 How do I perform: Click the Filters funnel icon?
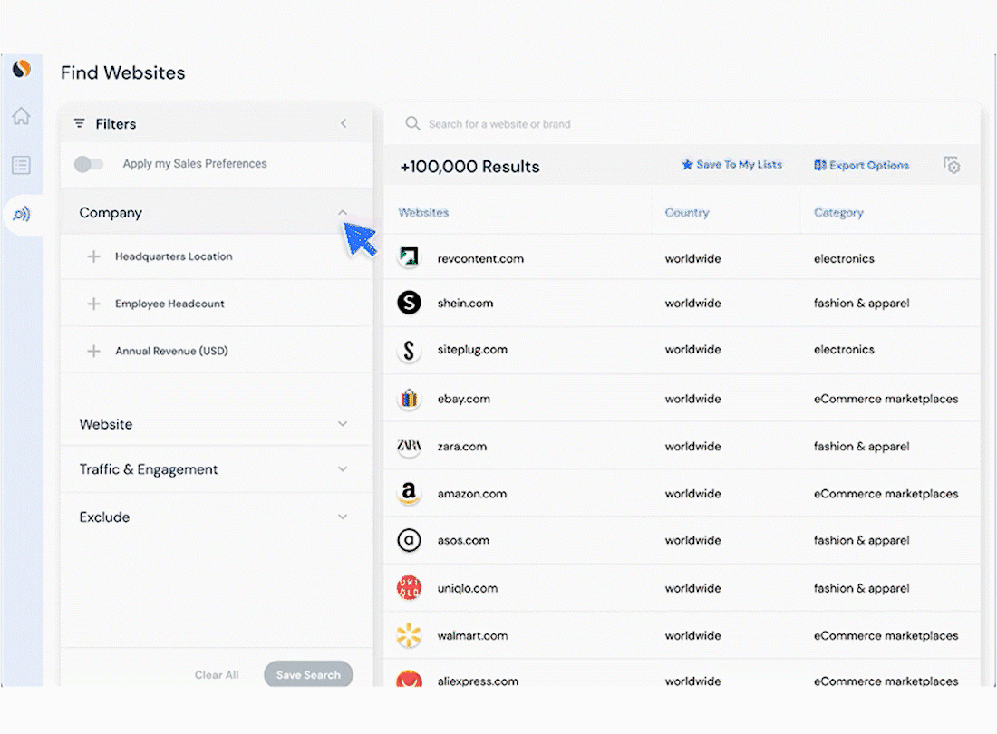pos(82,123)
